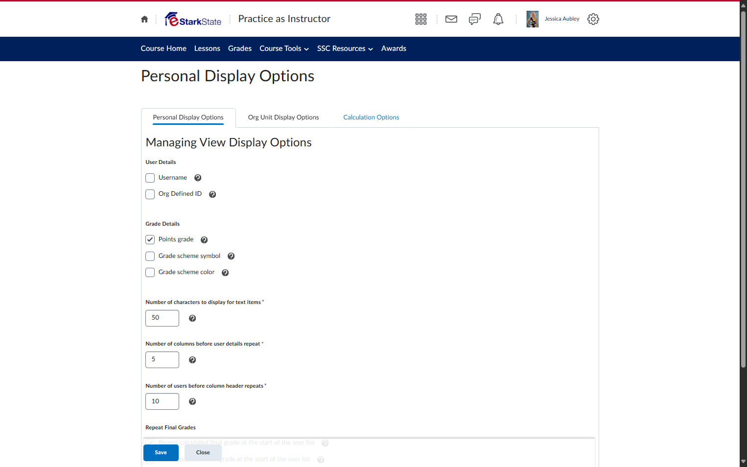Show help for Grade scheme color
This screenshot has height=467, width=747.
[225, 273]
